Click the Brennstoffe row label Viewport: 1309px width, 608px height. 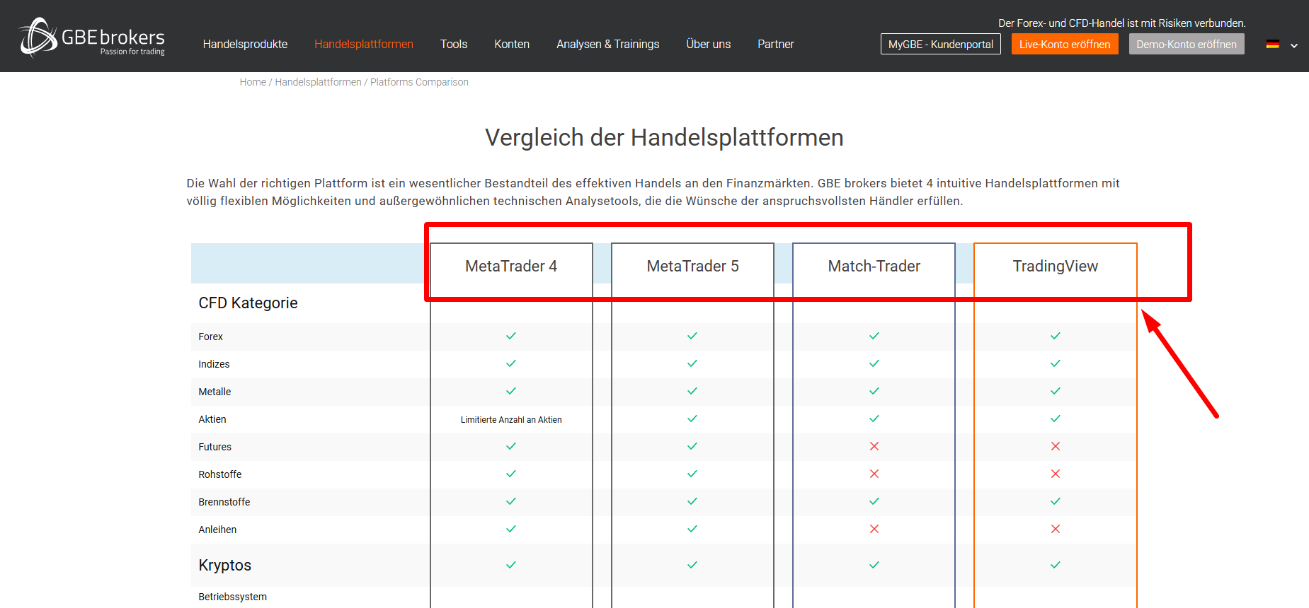coord(224,502)
